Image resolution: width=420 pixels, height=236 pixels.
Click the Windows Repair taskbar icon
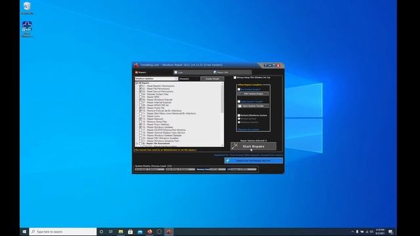[169, 231]
